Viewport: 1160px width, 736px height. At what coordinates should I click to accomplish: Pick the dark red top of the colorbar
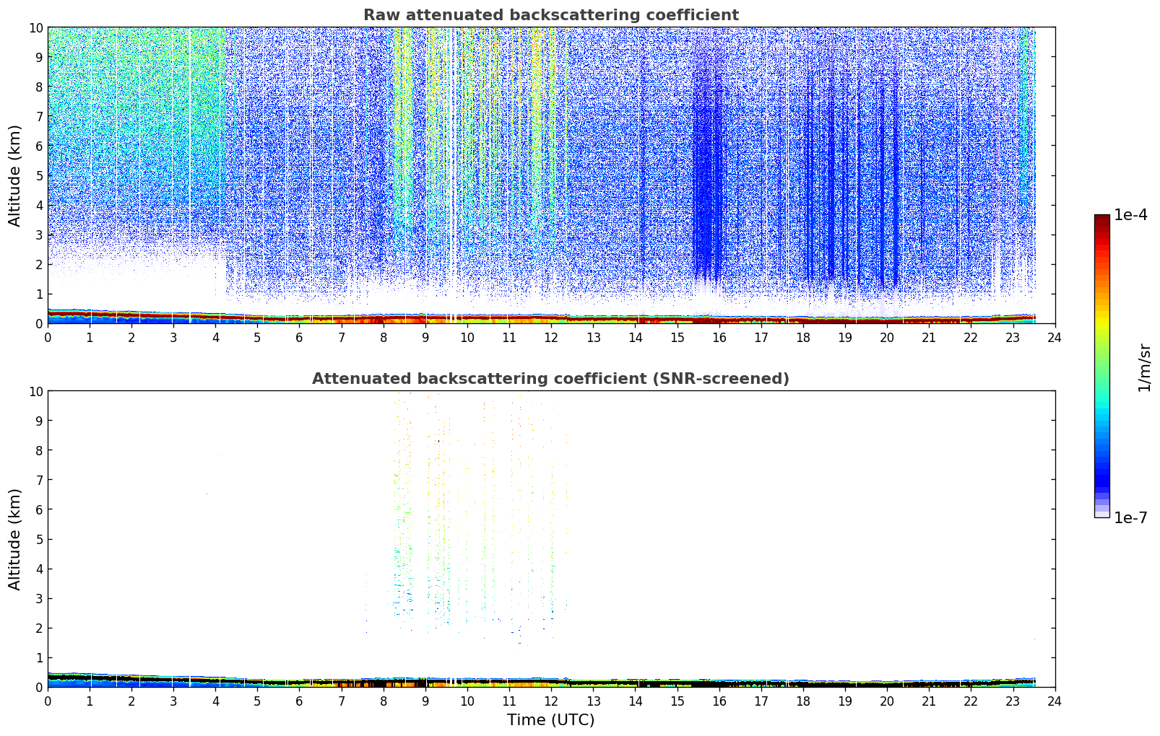tap(1101, 220)
